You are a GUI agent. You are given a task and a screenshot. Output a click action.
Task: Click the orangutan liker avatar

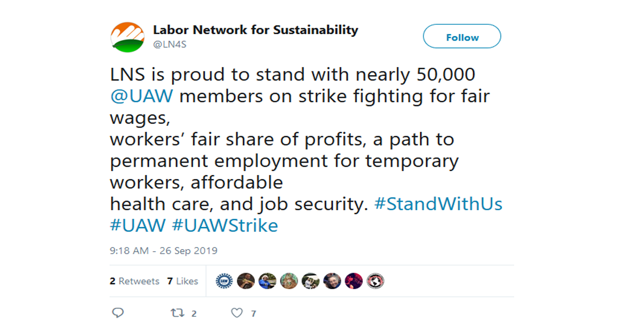point(289,281)
